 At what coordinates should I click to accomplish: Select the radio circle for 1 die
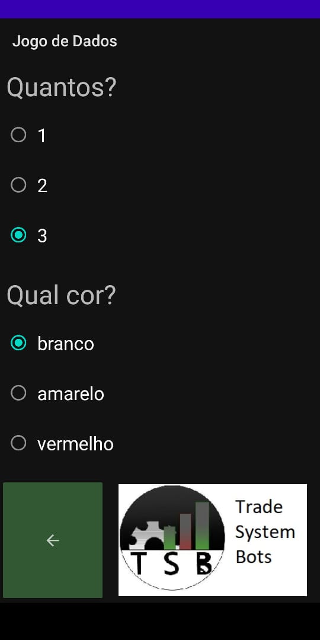pyautogui.click(x=18, y=135)
